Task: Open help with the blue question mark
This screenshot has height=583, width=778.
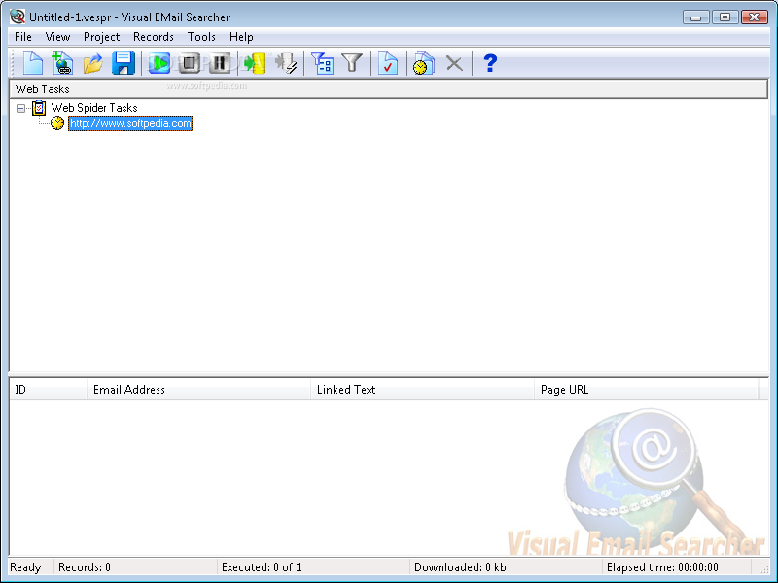Action: point(490,63)
